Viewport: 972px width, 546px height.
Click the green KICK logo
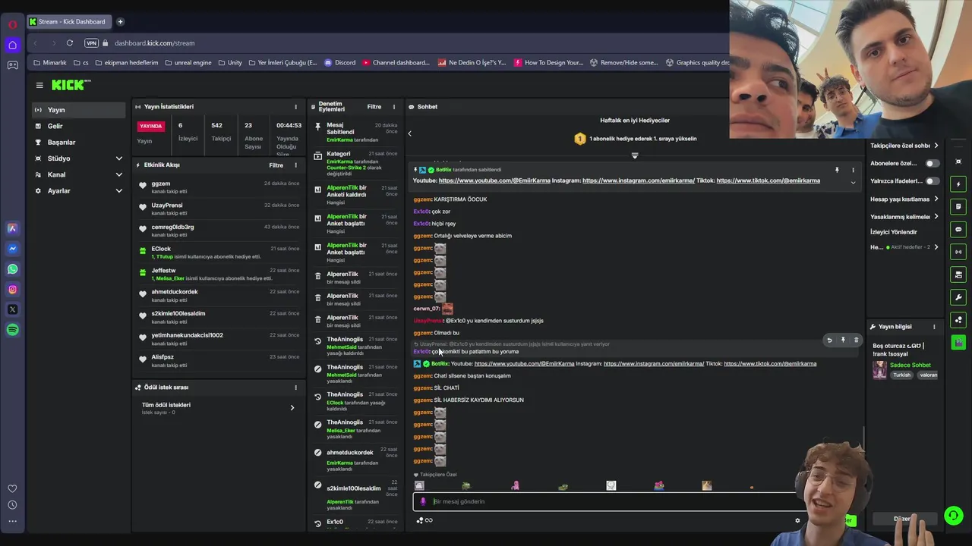pos(71,85)
